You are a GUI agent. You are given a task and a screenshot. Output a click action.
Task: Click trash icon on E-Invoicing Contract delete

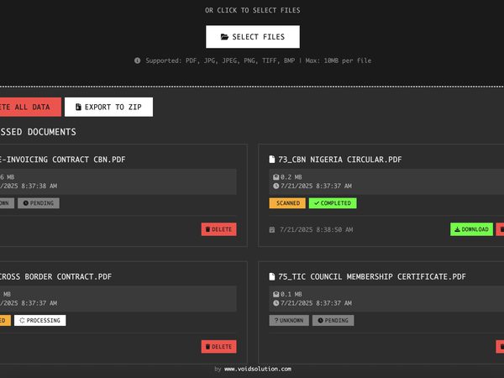pos(207,229)
